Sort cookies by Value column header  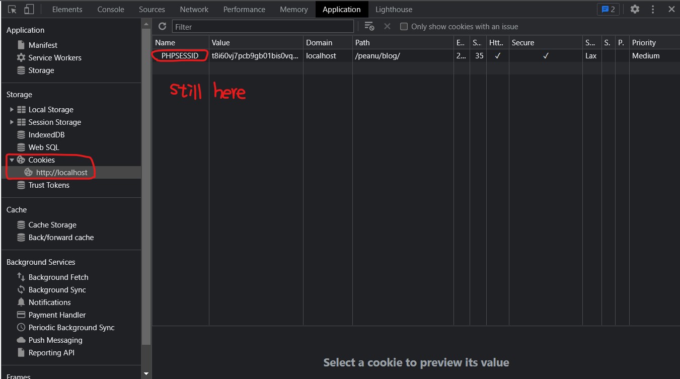(256, 42)
